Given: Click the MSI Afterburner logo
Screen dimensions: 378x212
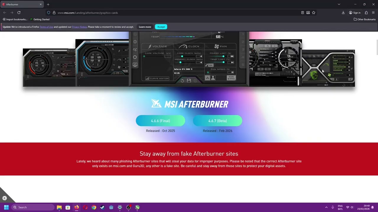Looking at the screenshot, I should coord(189,104).
